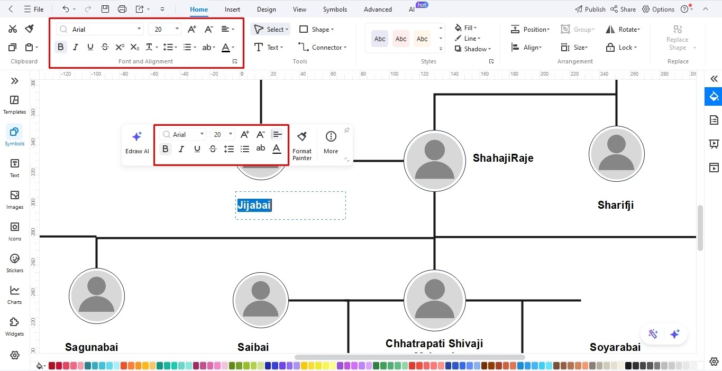Select the Jijabai text box

click(x=254, y=205)
